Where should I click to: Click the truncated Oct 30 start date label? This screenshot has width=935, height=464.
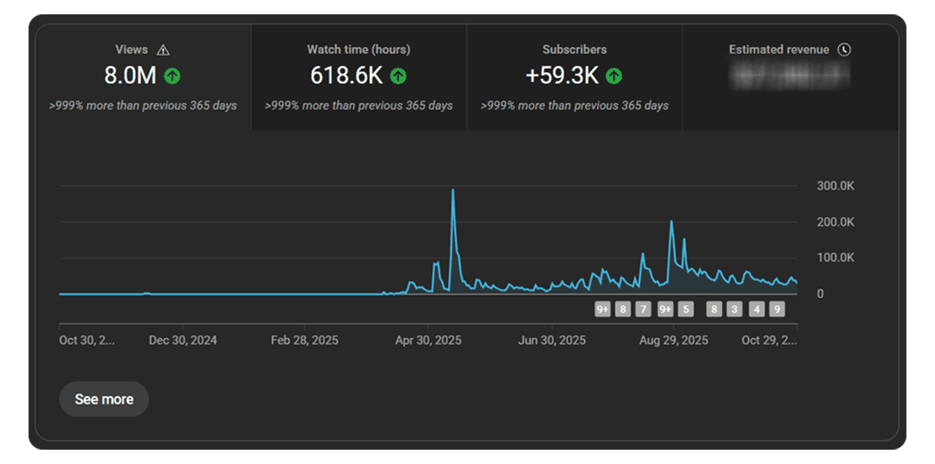(87, 341)
